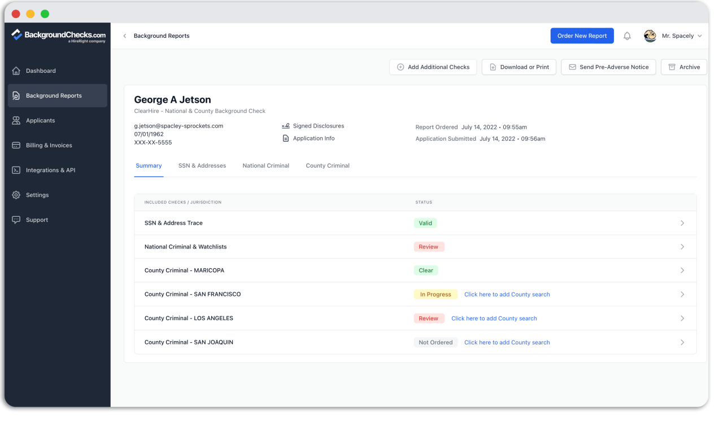This screenshot has height=428, width=723.
Task: Click the Mr. Spacely profile avatar
Action: pyautogui.click(x=650, y=36)
